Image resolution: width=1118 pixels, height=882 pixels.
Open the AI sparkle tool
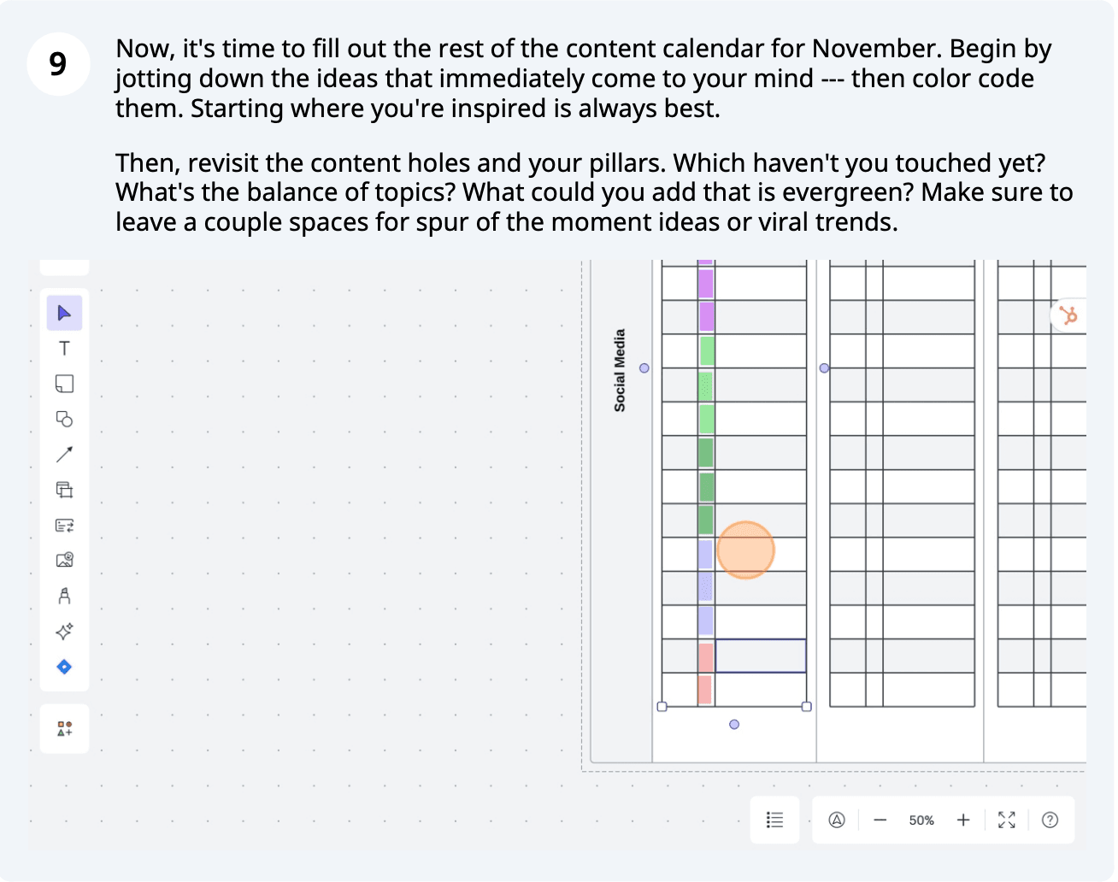click(x=64, y=632)
